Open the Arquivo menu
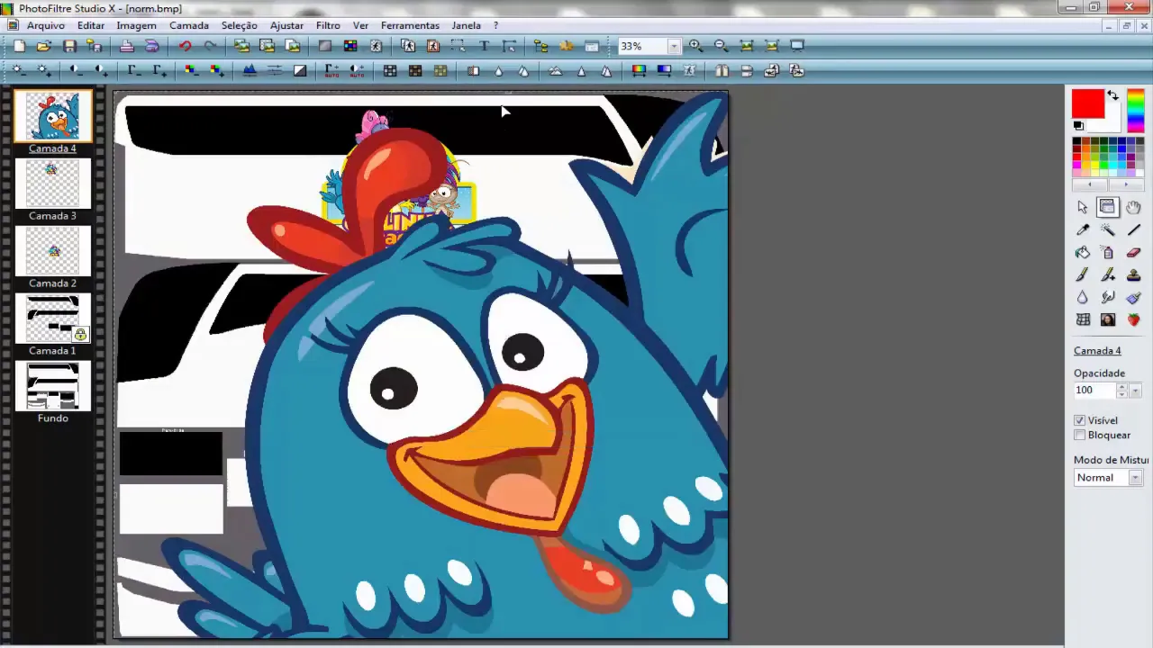The height and width of the screenshot is (648, 1153). (x=45, y=25)
